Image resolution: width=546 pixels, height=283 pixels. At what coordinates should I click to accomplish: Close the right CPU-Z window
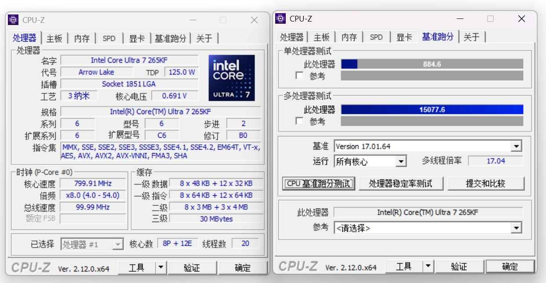coord(521,19)
